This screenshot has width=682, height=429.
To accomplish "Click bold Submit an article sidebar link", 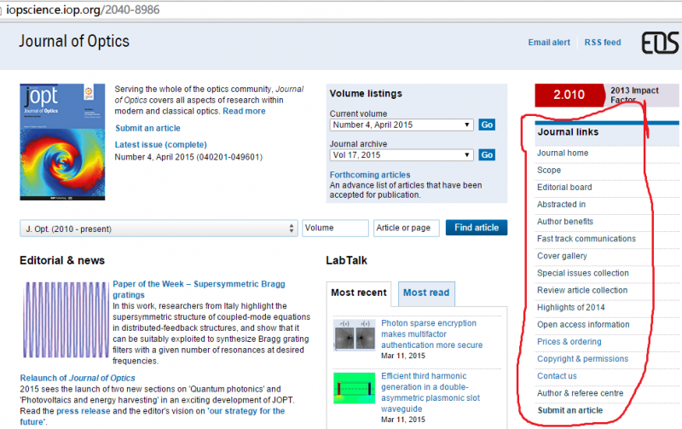I will [x=569, y=410].
